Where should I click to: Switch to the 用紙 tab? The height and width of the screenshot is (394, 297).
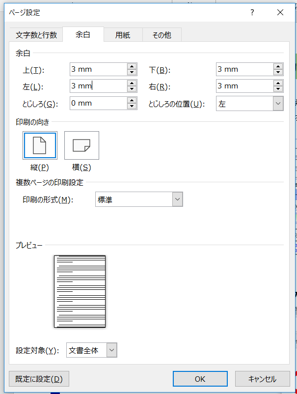123,35
